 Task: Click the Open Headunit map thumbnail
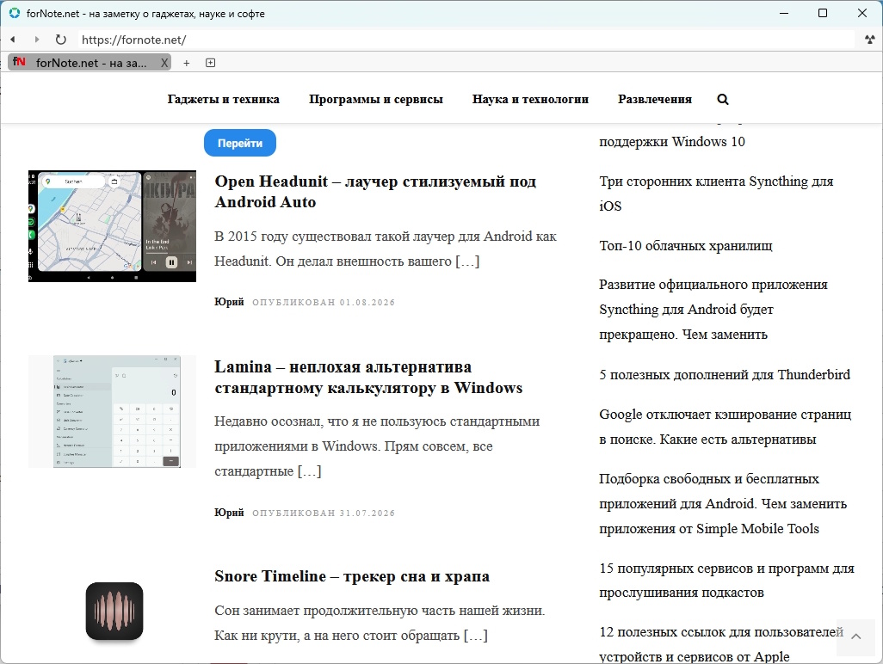click(112, 226)
